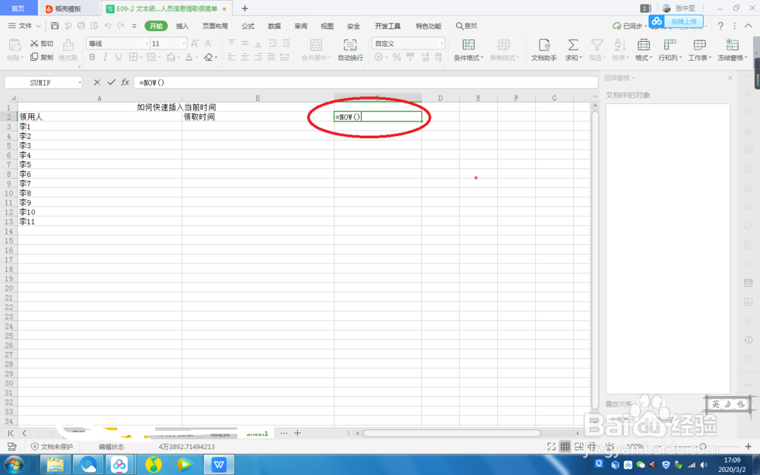
Task: Decrease font size with the A- icon
Action: tap(208, 43)
